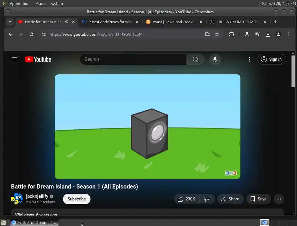Start voice search with microphone icon
The width and height of the screenshot is (297, 226).
[215, 59]
